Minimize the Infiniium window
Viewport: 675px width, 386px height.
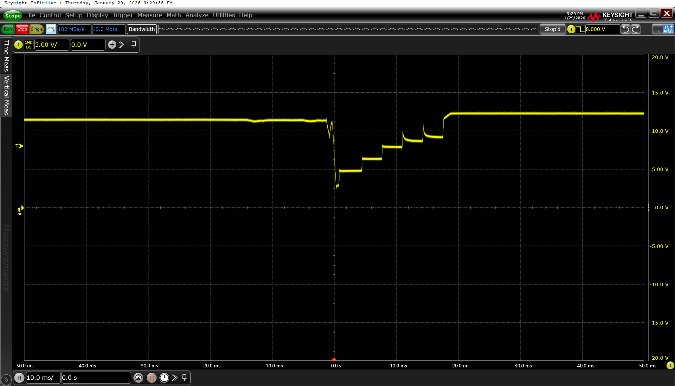click(641, 14)
